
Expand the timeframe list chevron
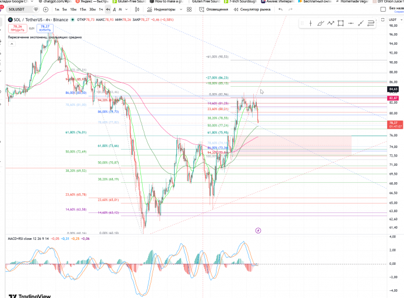point(126,9)
